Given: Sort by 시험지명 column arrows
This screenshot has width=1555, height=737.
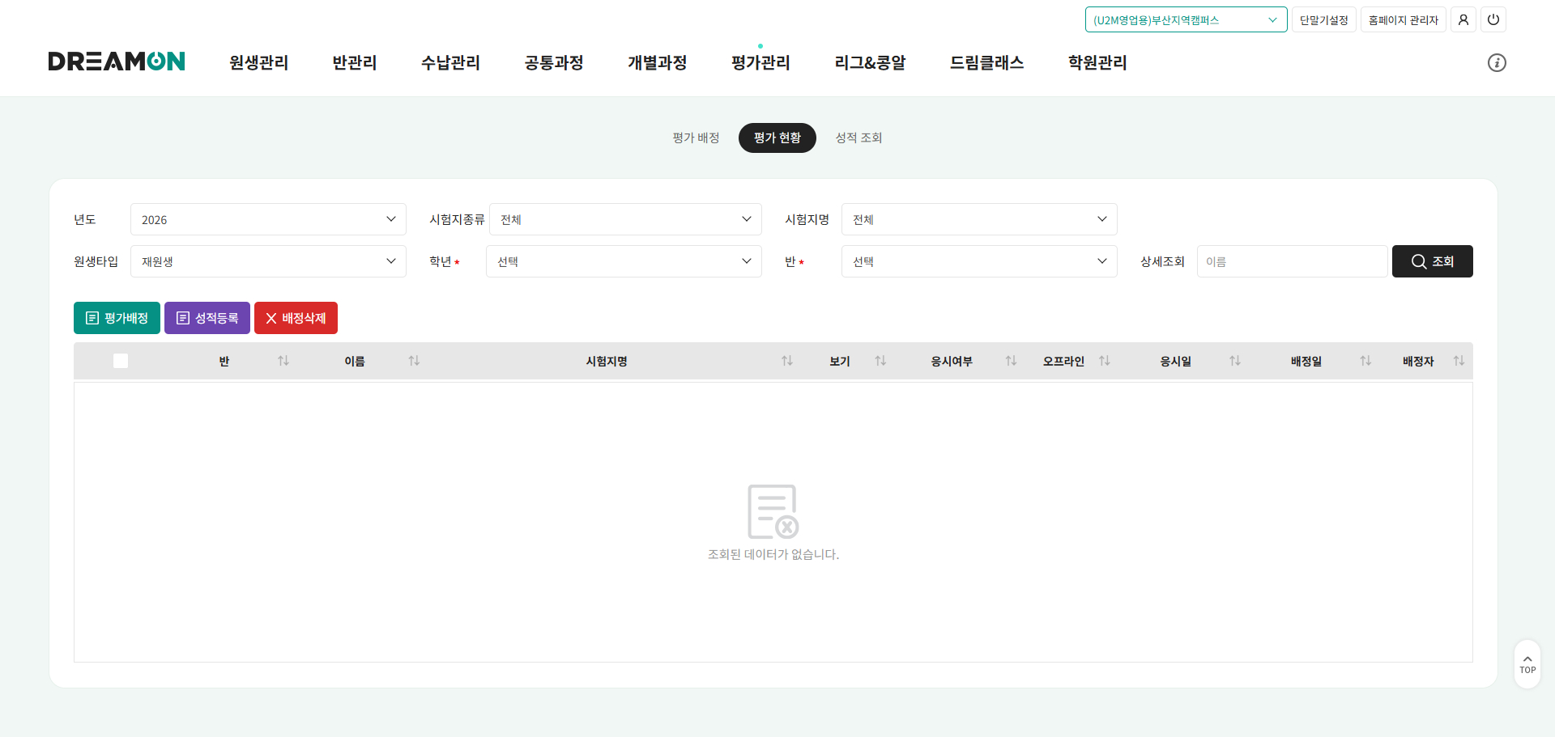Looking at the screenshot, I should coord(787,361).
